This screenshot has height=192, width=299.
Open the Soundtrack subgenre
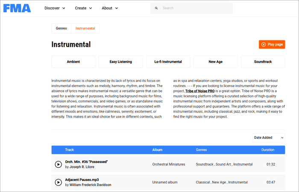tap(263, 62)
